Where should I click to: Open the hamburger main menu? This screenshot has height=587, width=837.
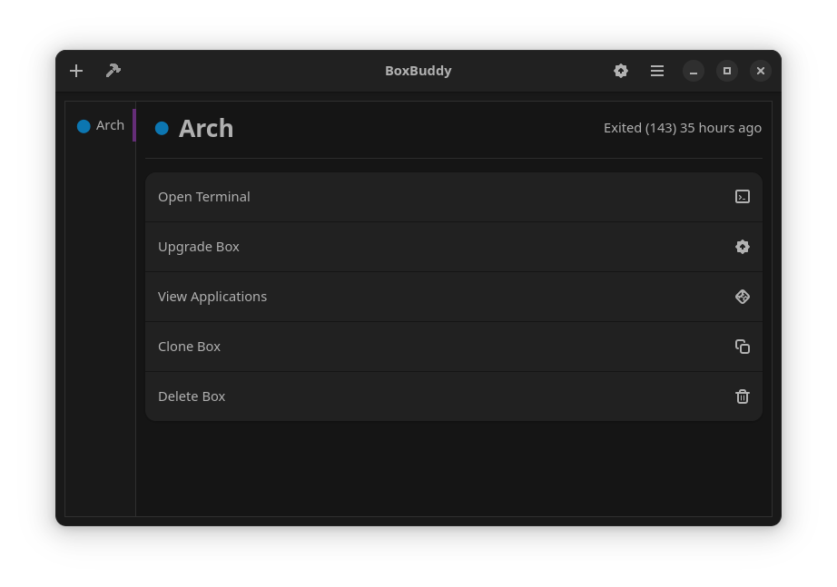tap(657, 71)
